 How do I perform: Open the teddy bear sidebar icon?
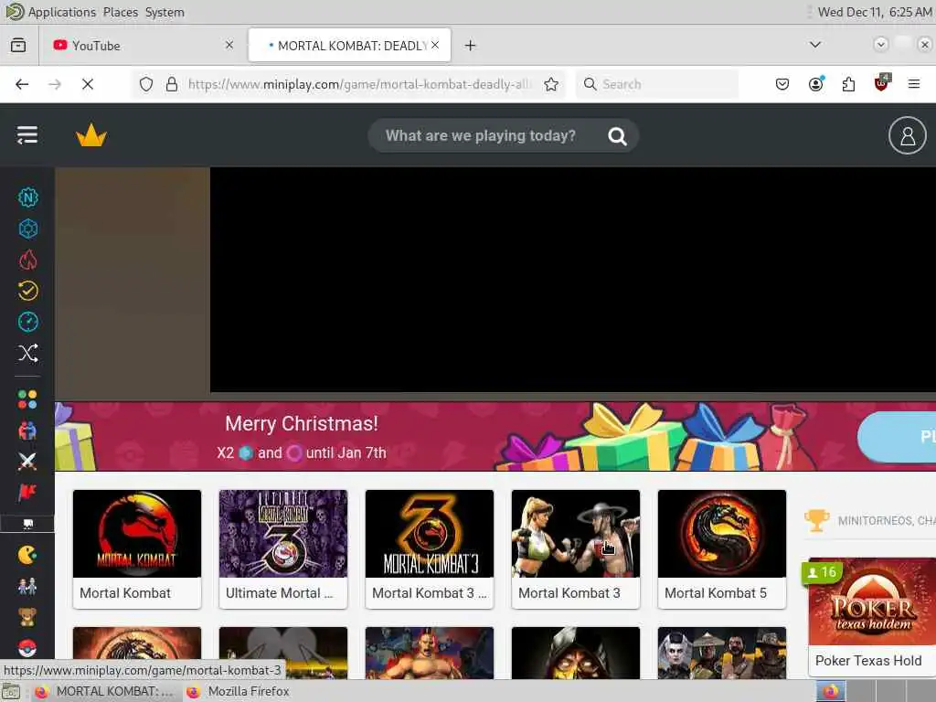click(x=27, y=617)
